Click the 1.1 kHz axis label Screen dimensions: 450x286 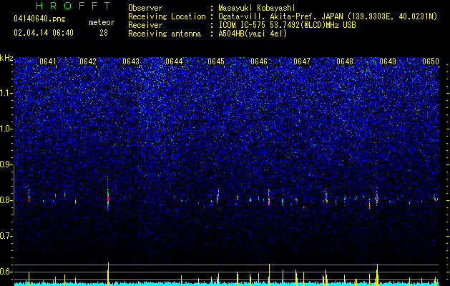(6, 93)
